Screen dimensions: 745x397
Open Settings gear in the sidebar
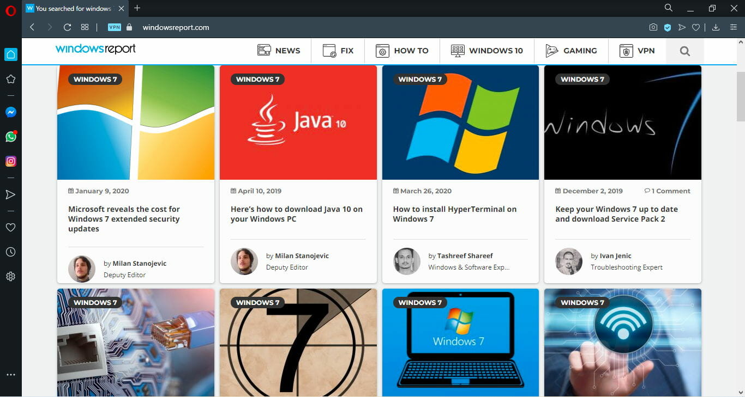coord(10,277)
